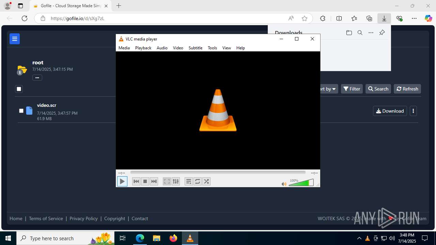
Task: Launch Firefox from the taskbar
Action: click(x=173, y=238)
